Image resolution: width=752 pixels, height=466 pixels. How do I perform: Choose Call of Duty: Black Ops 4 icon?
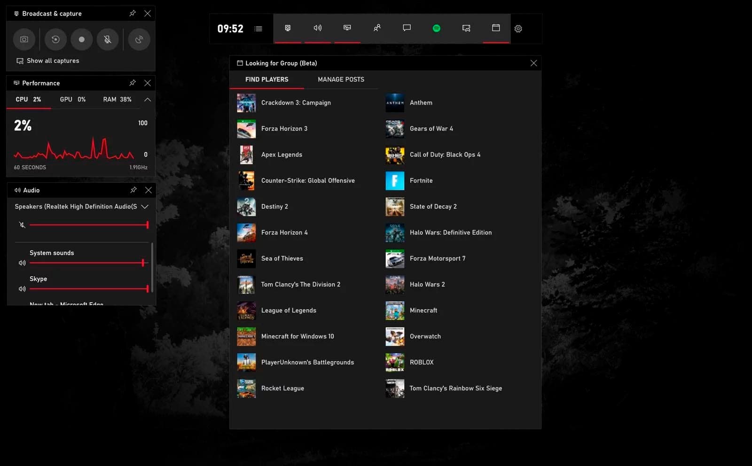click(395, 155)
